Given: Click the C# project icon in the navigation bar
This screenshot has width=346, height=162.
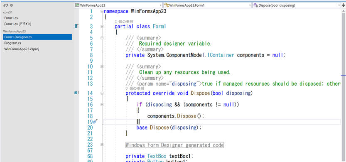Looking at the screenshot, I should coord(77,5).
